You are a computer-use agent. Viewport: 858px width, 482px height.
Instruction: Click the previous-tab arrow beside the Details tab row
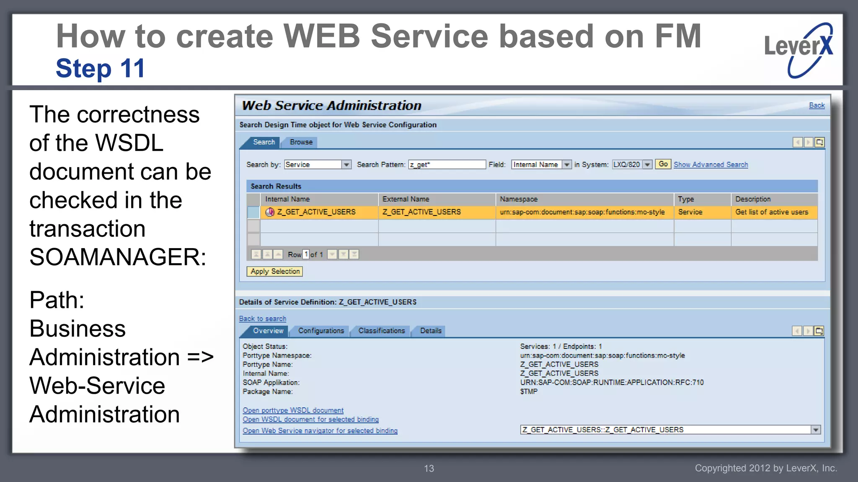click(x=797, y=331)
